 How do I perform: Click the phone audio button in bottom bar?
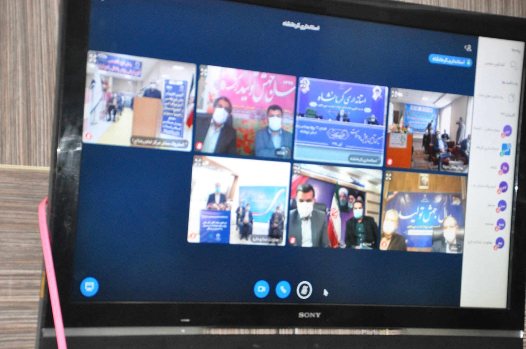coord(283,289)
